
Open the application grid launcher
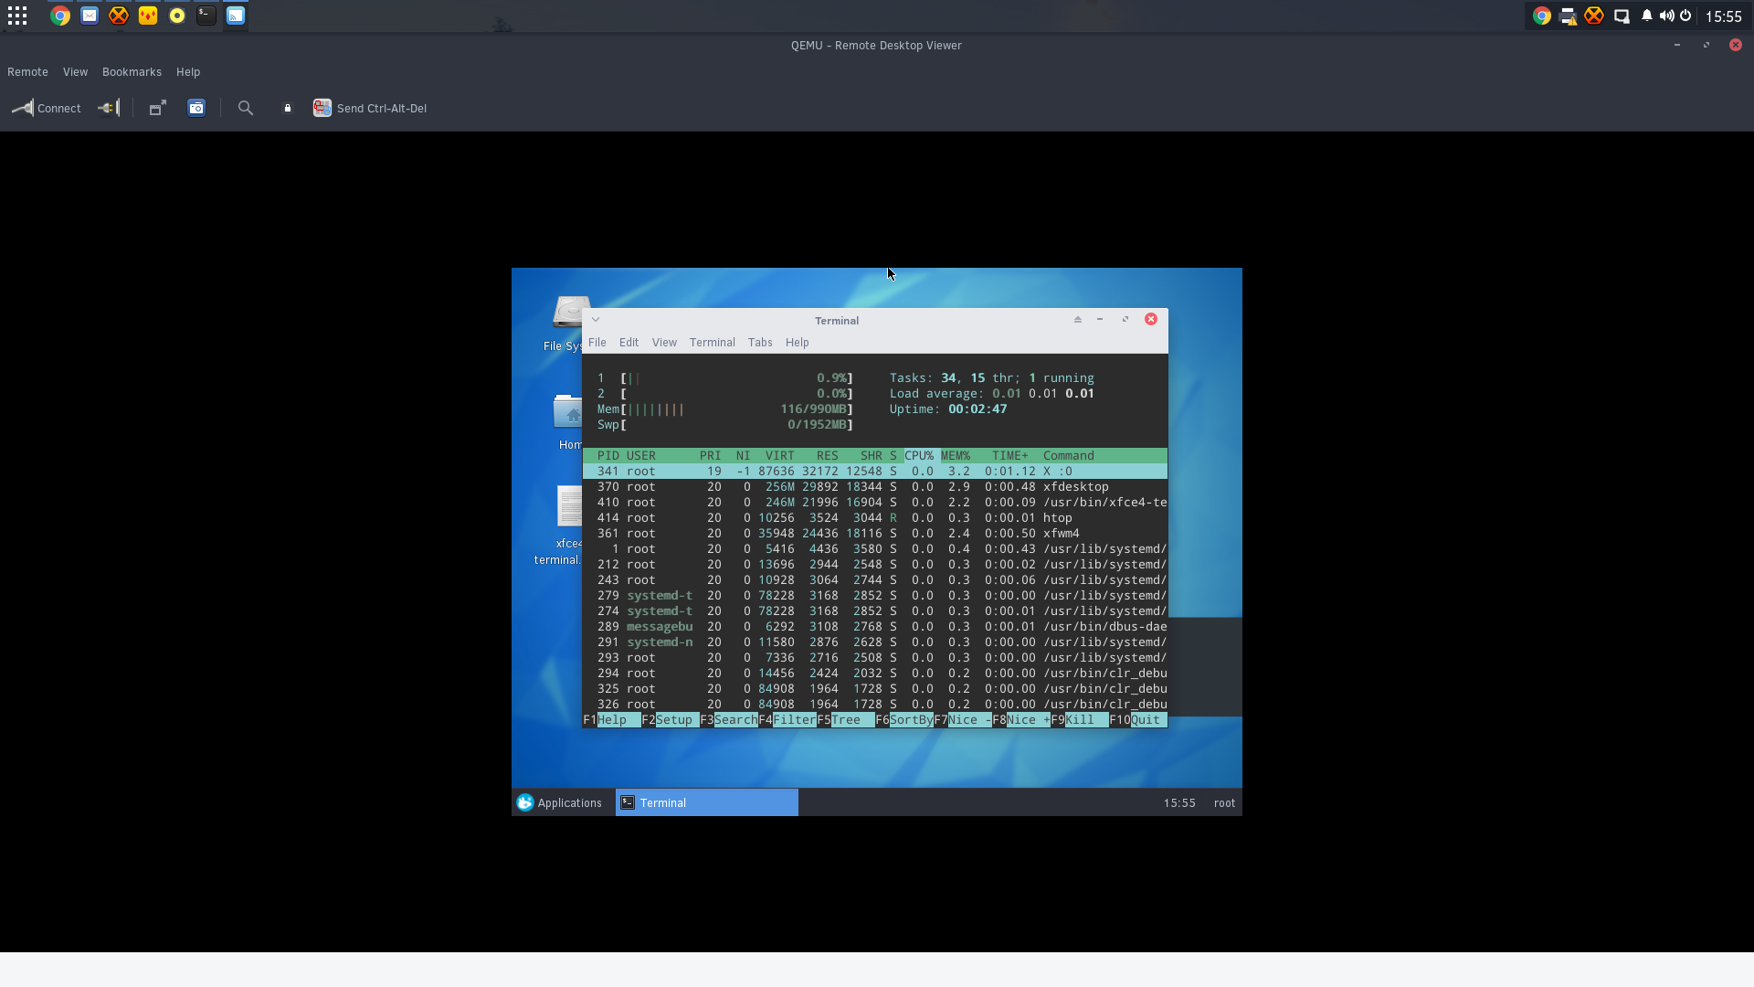click(17, 16)
